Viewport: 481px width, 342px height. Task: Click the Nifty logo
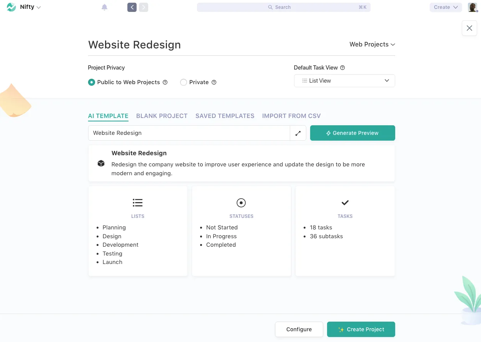pyautogui.click(x=11, y=7)
